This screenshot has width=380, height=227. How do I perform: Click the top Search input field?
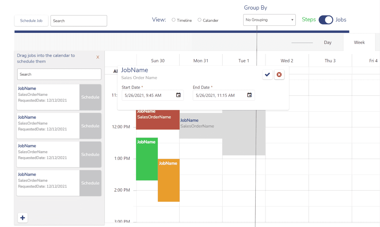click(79, 21)
